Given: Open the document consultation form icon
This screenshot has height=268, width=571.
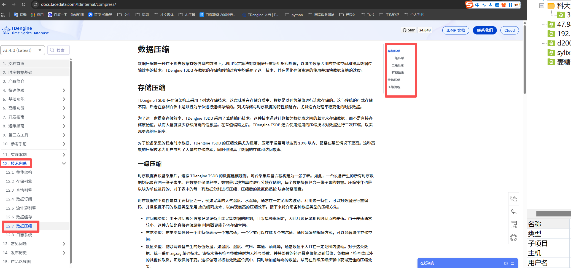Looking at the screenshot, I should [513, 224].
